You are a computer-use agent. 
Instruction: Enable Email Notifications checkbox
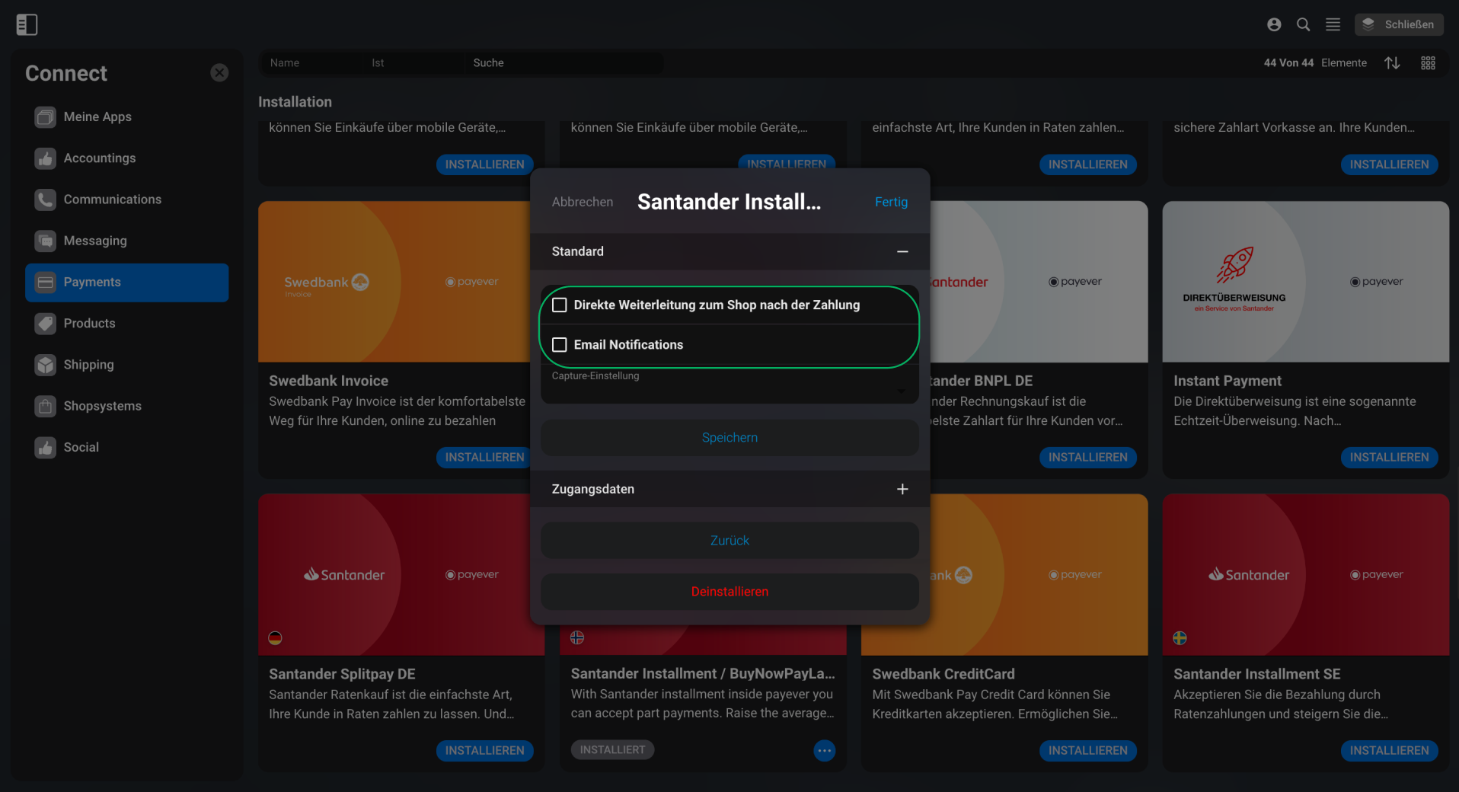560,345
